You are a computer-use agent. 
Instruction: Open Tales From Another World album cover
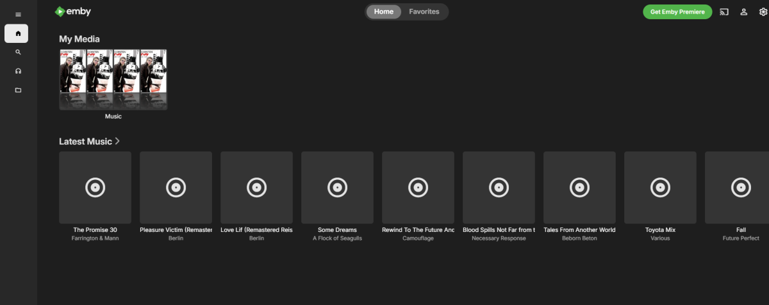point(579,187)
